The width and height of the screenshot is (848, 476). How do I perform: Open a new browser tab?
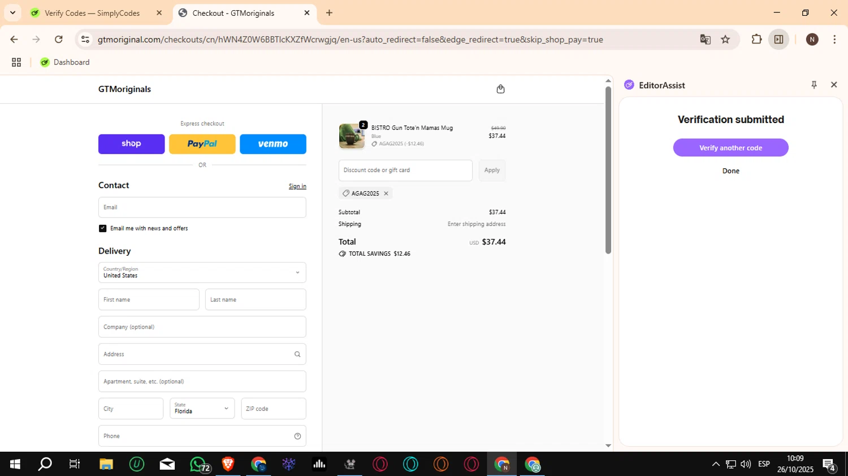(330, 13)
